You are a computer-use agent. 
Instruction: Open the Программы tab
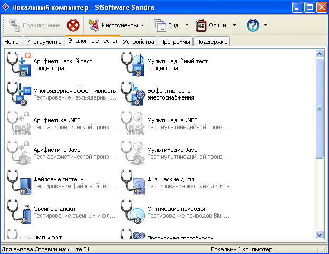point(175,42)
